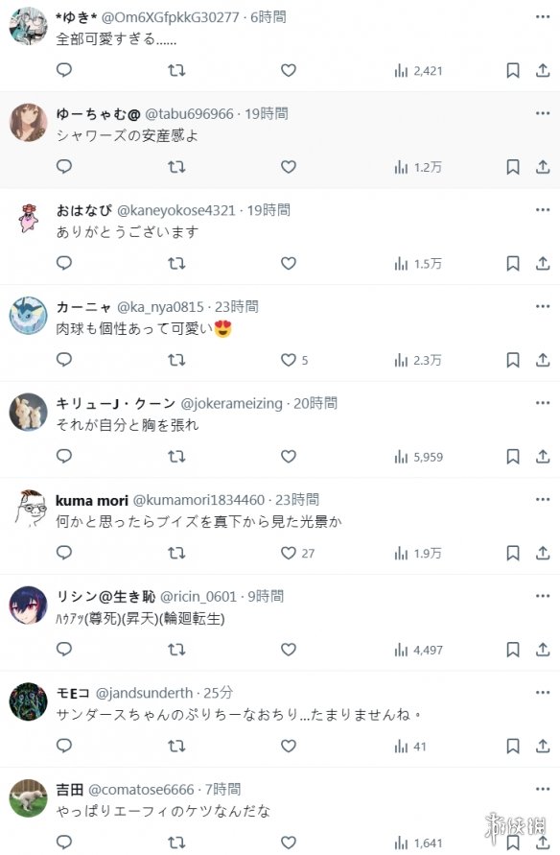This screenshot has height=855, width=560.
Task: Reply to kuma mori's tweet
Action: 63,553
